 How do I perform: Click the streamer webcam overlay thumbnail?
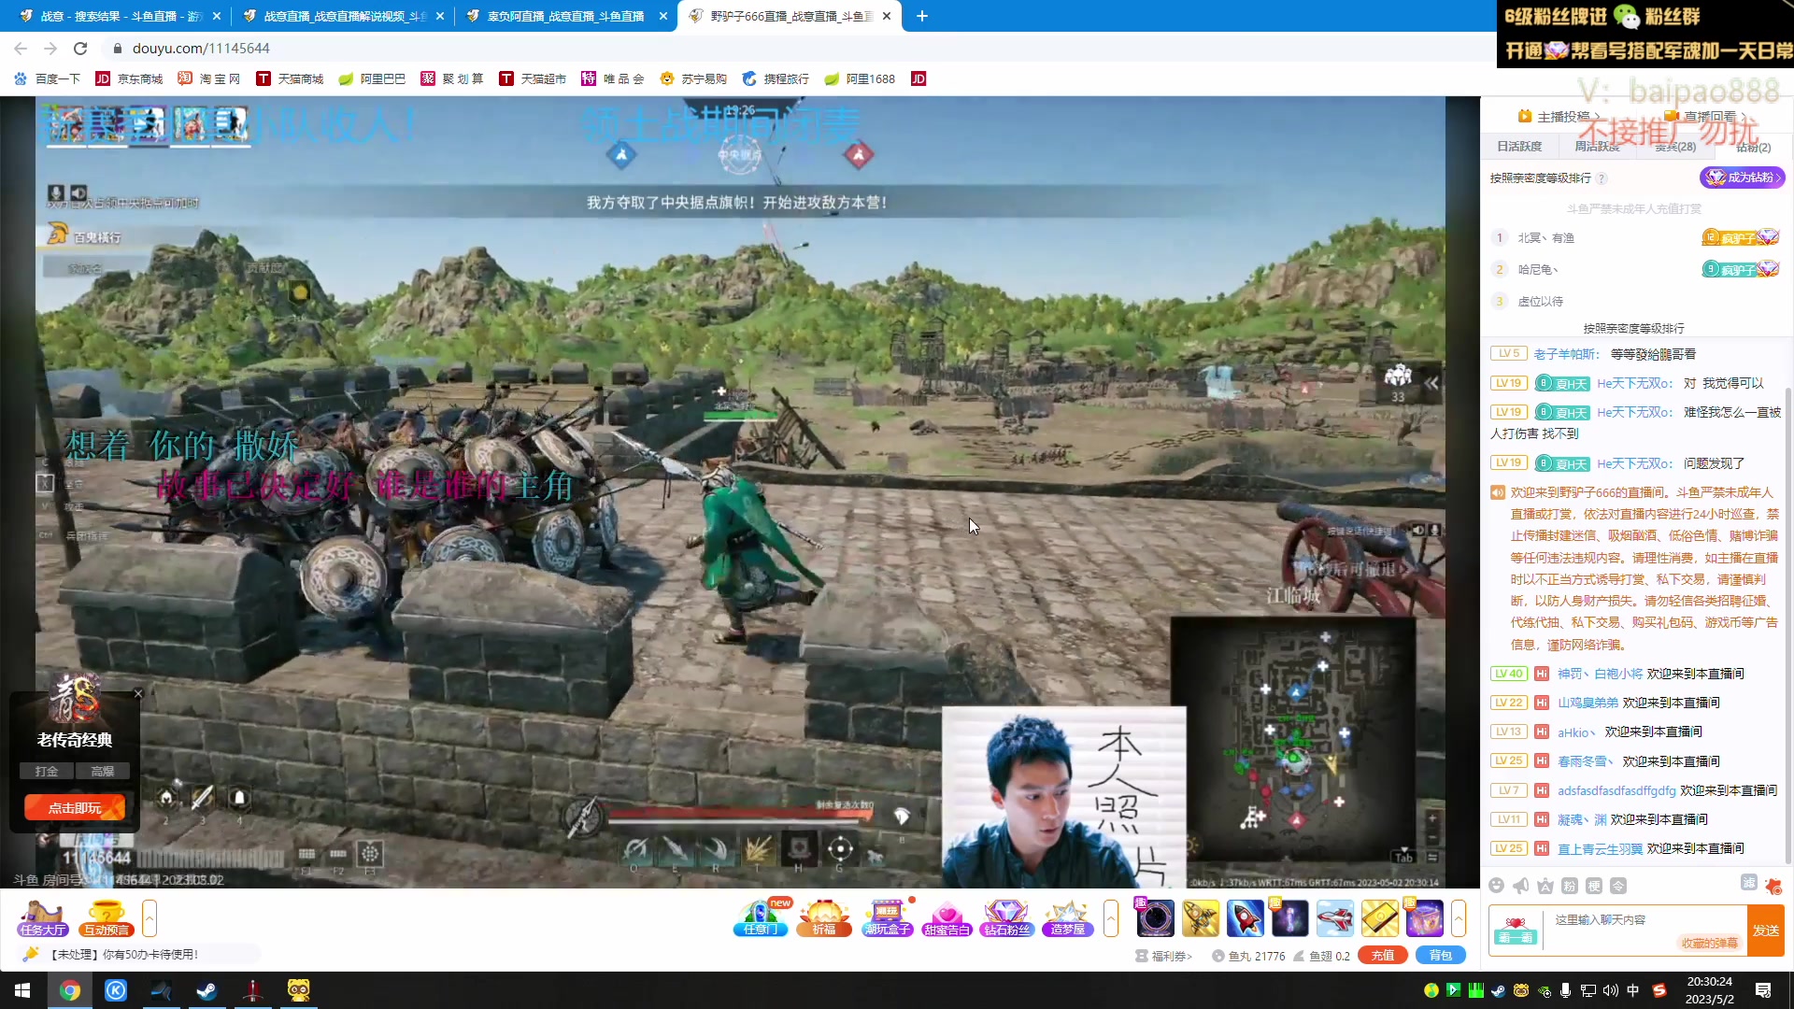tap(1064, 797)
